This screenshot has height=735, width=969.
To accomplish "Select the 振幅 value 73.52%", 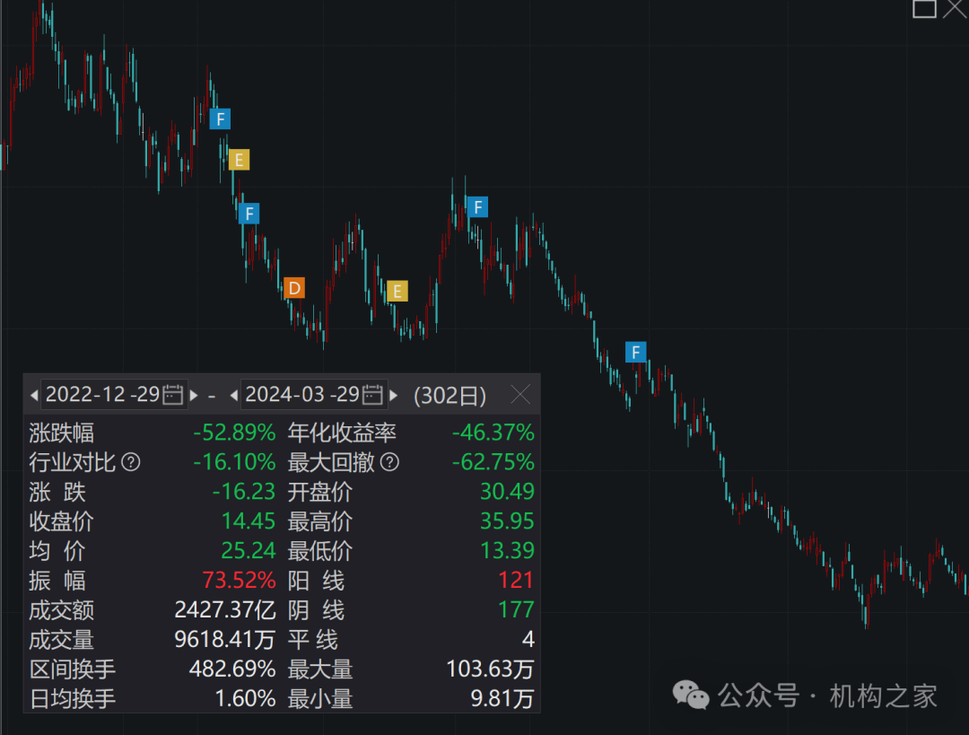I will pyautogui.click(x=240, y=580).
